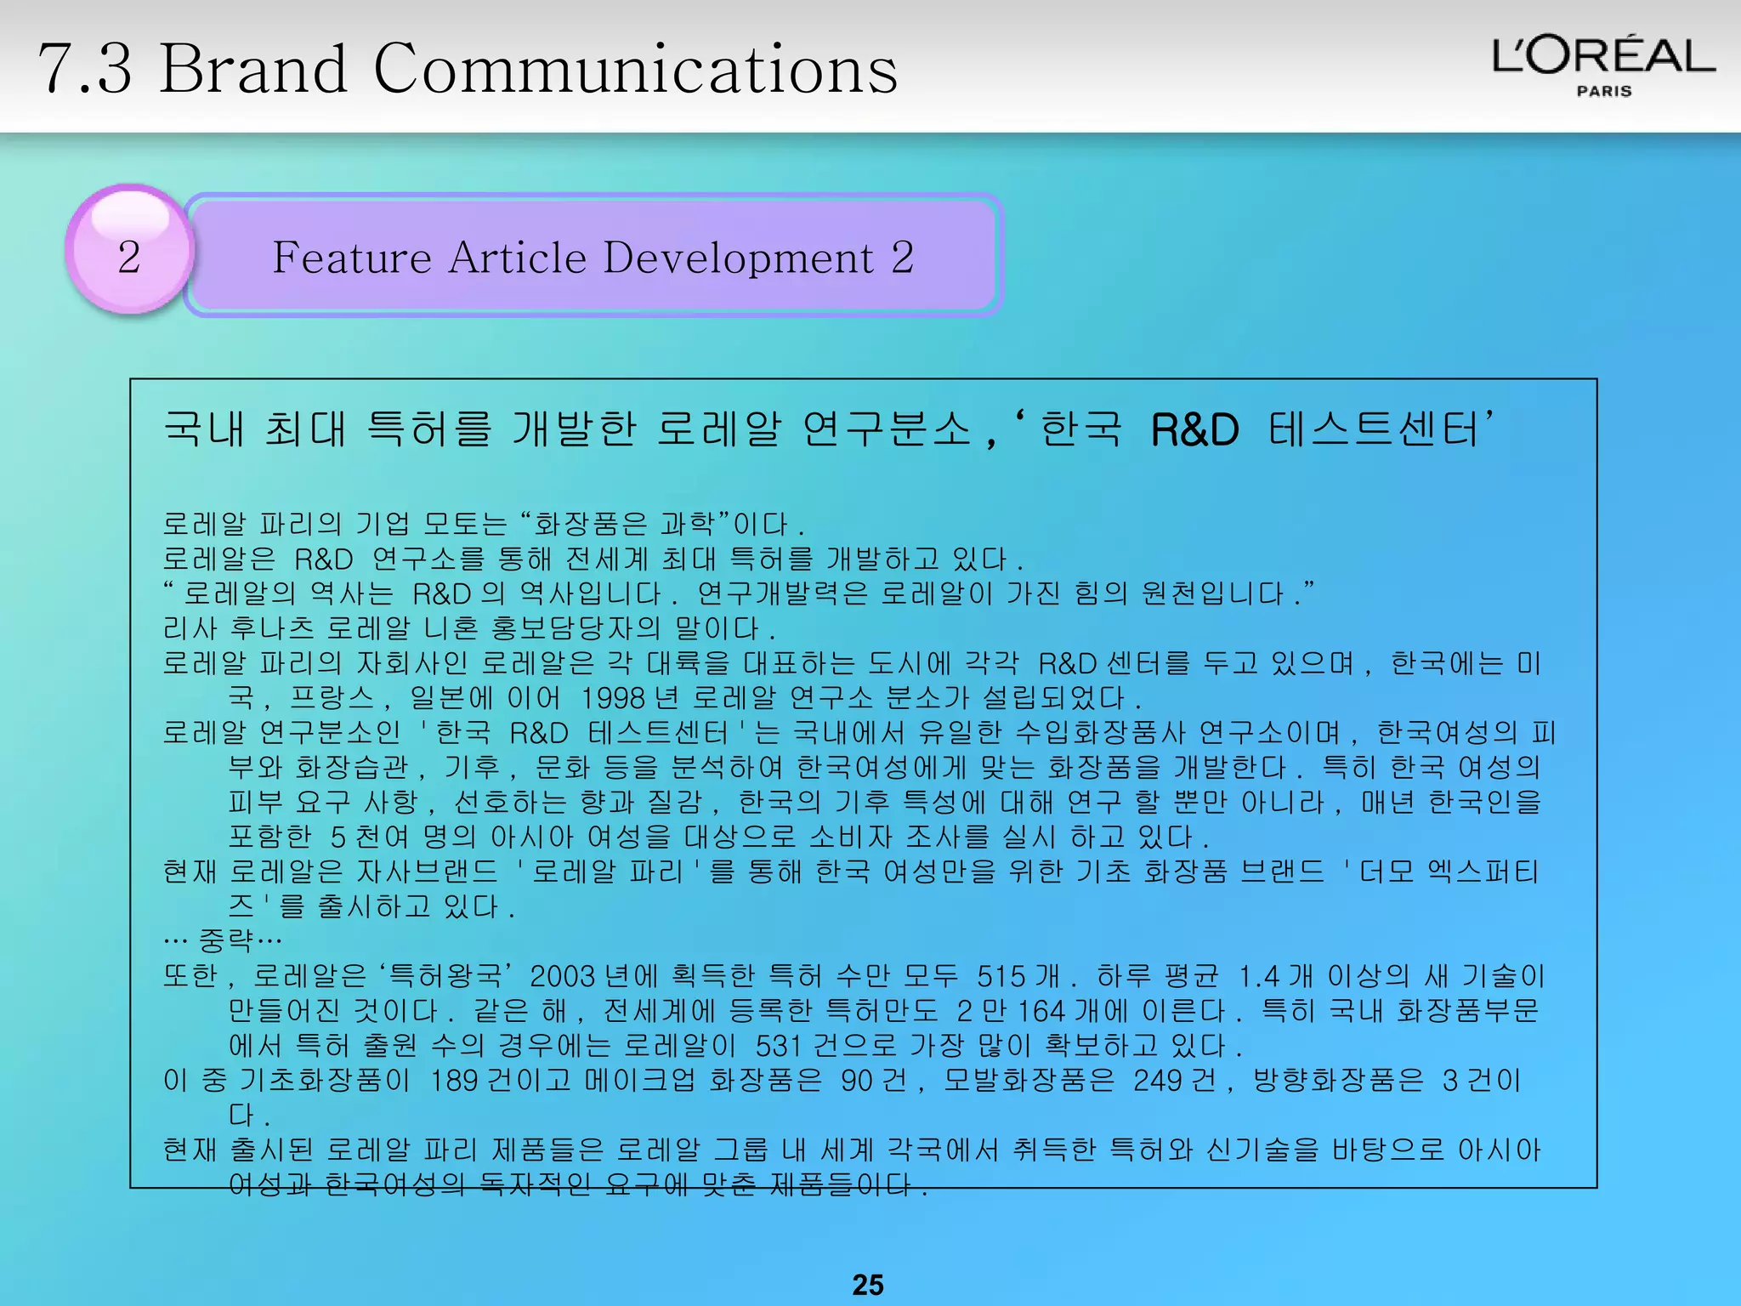Click the line starting '로레알 파리의 기업 모토는'
This screenshot has height=1306, width=1741.
(483, 523)
